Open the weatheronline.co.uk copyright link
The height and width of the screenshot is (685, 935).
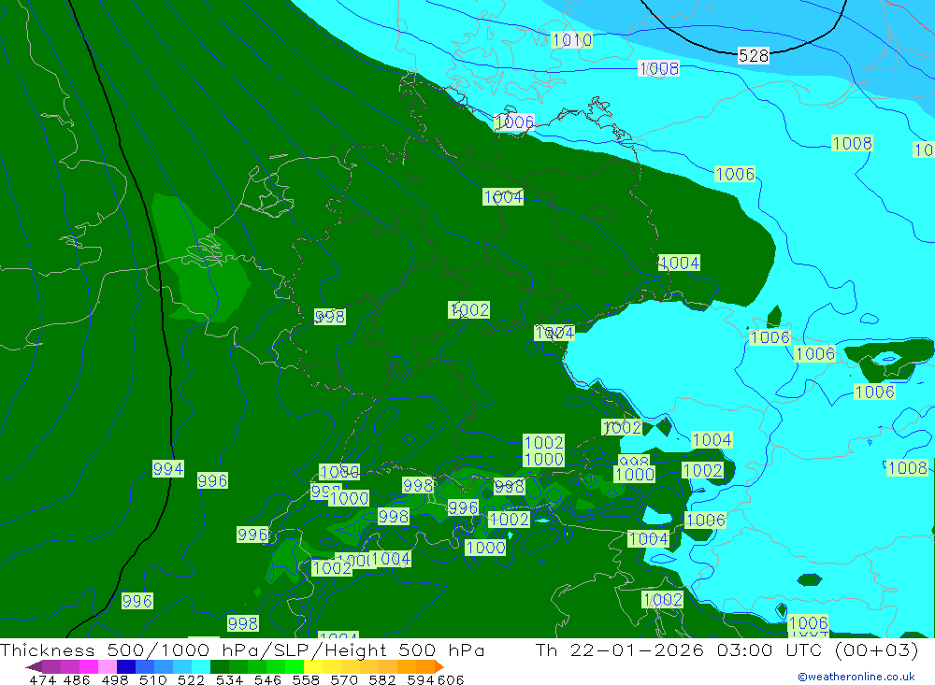click(x=856, y=677)
